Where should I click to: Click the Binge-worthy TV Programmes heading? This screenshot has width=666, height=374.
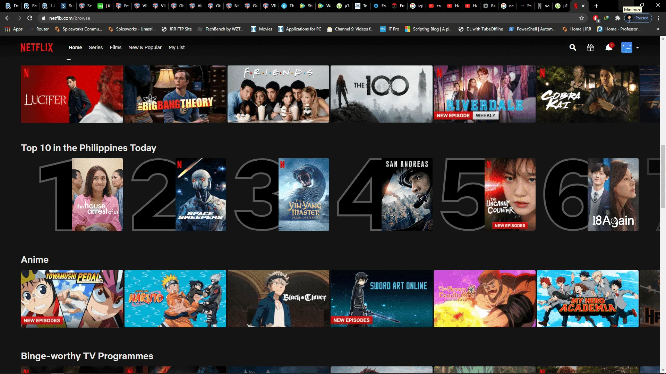click(x=87, y=356)
